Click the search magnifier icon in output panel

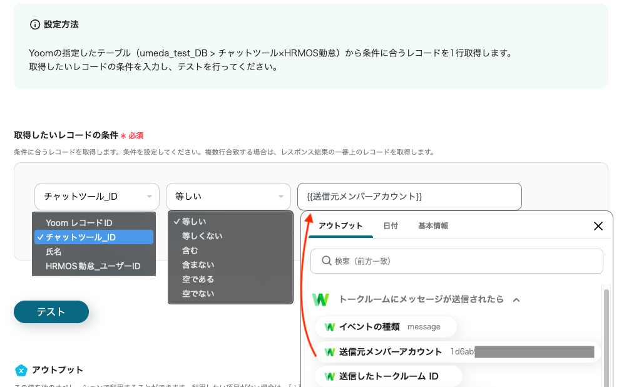click(x=325, y=261)
